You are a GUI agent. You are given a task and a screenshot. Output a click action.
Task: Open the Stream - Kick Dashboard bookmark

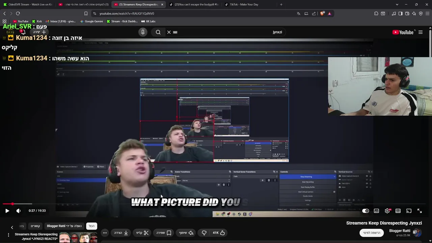click(122, 21)
